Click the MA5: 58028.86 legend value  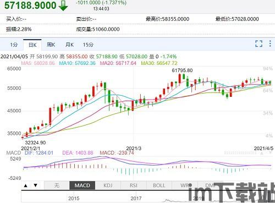pyautogui.click(x=38, y=63)
